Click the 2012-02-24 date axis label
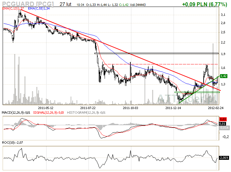 coord(216,108)
